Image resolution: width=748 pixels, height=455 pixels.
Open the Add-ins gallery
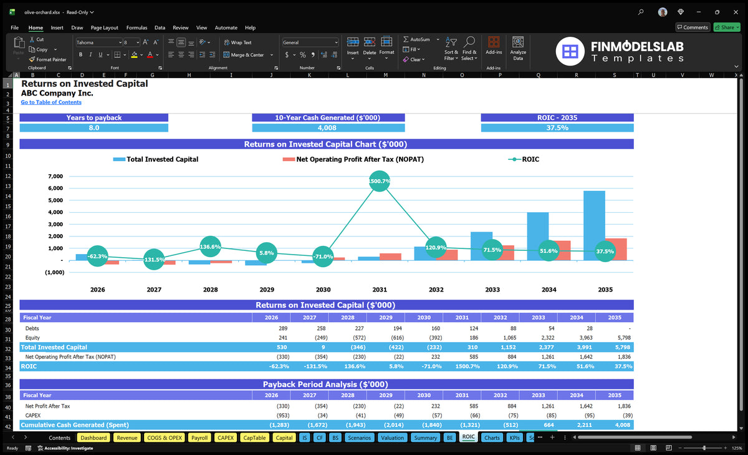(x=494, y=45)
